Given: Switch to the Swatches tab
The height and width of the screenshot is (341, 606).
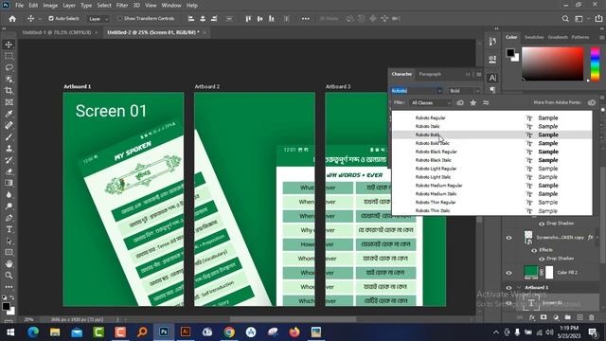Looking at the screenshot, I should 534,38.
